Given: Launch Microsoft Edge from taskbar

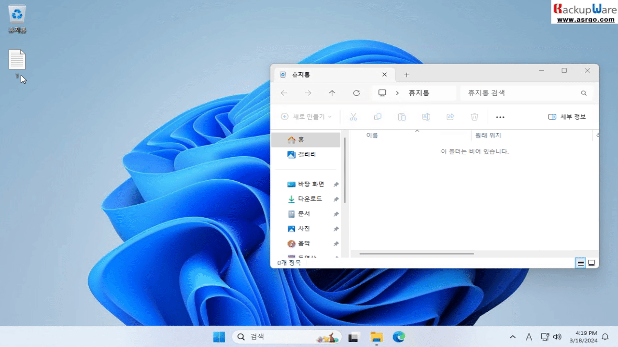Looking at the screenshot, I should click(399, 337).
